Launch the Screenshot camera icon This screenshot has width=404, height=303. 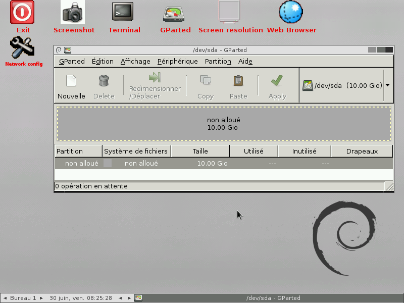[73, 12]
